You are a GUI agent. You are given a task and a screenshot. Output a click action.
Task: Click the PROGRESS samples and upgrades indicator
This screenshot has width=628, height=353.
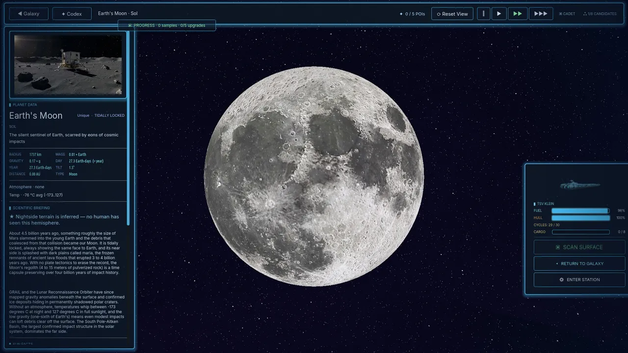(167, 25)
